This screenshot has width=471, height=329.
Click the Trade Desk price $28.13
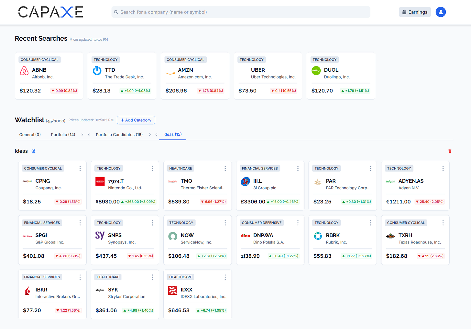click(102, 91)
